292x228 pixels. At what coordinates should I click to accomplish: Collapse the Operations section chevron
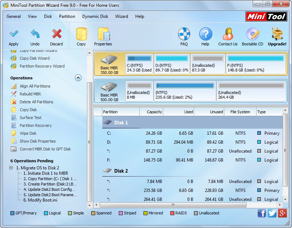pos(78,78)
